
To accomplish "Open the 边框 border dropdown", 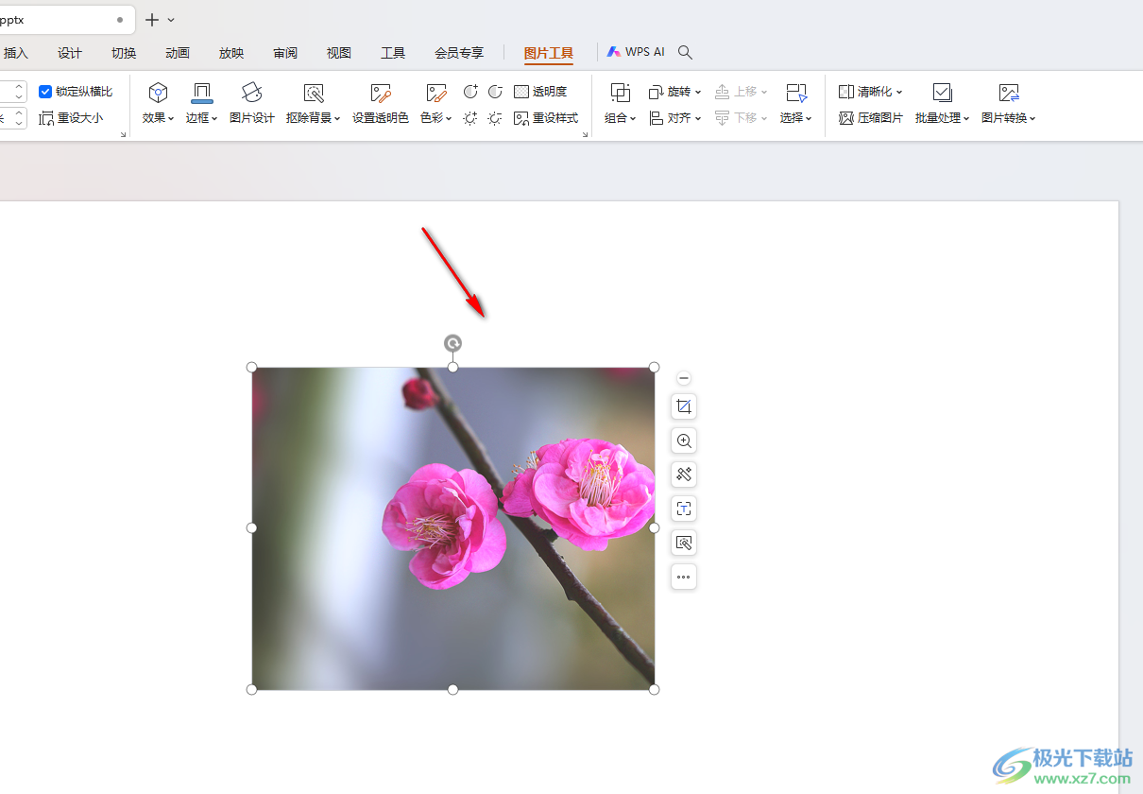I will tap(202, 118).
